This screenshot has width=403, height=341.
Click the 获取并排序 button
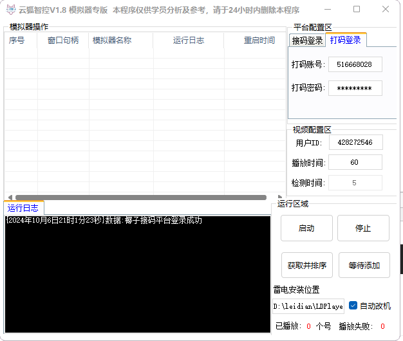307,265
